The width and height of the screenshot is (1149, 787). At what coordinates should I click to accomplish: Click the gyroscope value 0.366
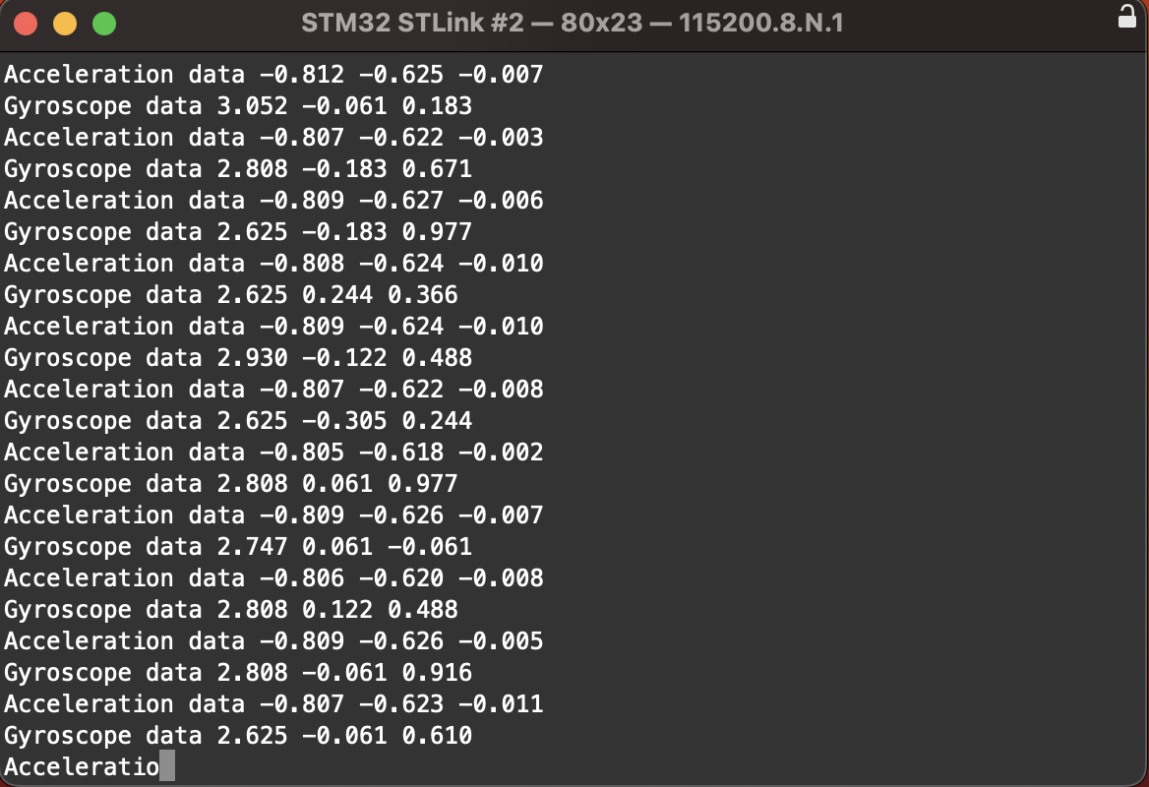tap(423, 294)
